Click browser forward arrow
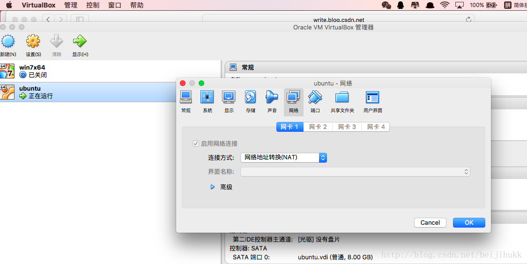The height and width of the screenshot is (264, 527). tap(61, 20)
